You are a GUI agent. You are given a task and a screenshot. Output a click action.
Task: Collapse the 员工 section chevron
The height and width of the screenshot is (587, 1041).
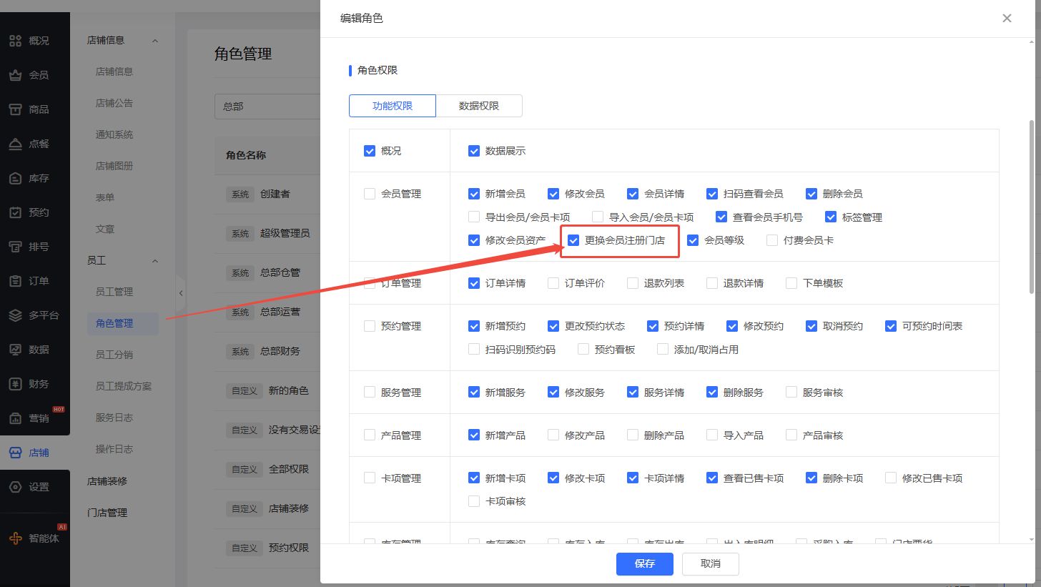pos(155,261)
